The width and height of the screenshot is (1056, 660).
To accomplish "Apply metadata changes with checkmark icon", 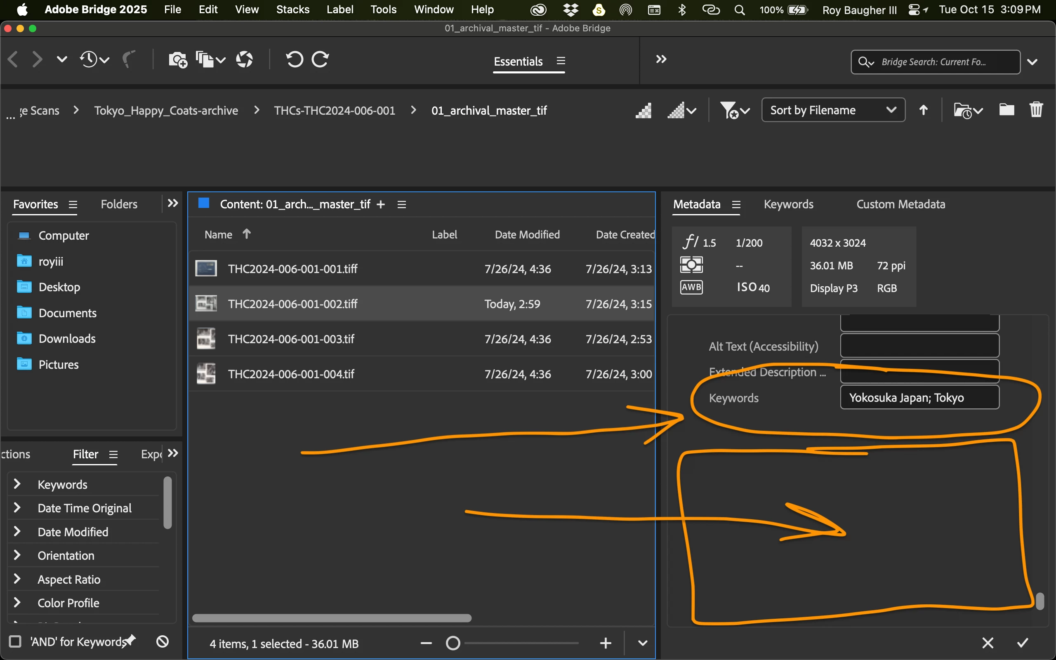I will tap(1023, 643).
